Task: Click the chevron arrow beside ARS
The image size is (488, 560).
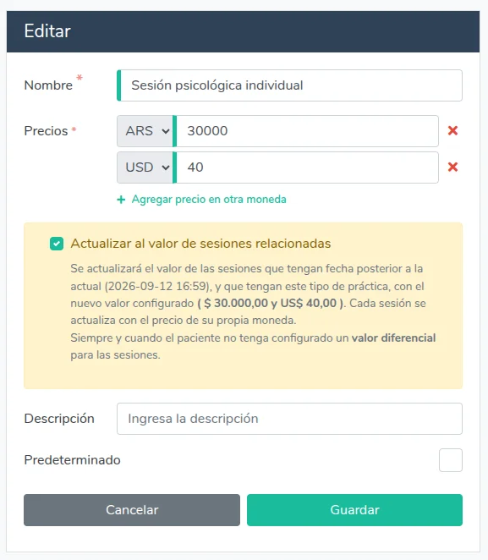Action: tap(165, 131)
